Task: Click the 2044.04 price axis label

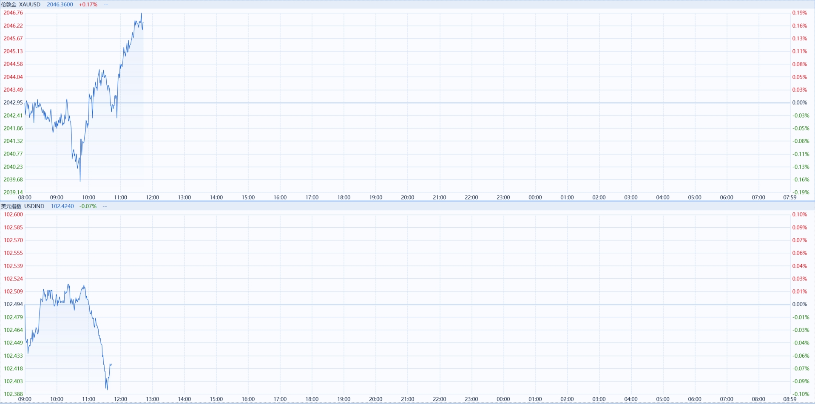Action: (x=13, y=77)
